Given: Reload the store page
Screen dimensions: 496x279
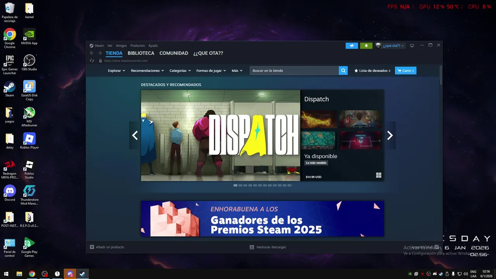Looking at the screenshot, I should pos(92,61).
